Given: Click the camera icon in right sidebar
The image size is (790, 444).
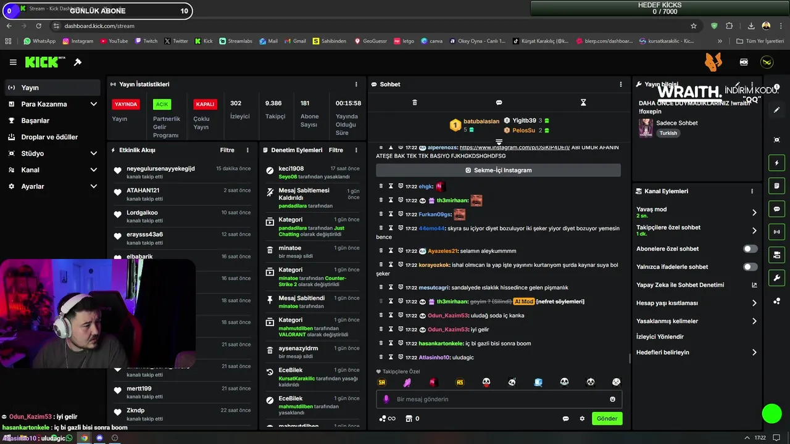Looking at the screenshot, I should pos(776,140).
